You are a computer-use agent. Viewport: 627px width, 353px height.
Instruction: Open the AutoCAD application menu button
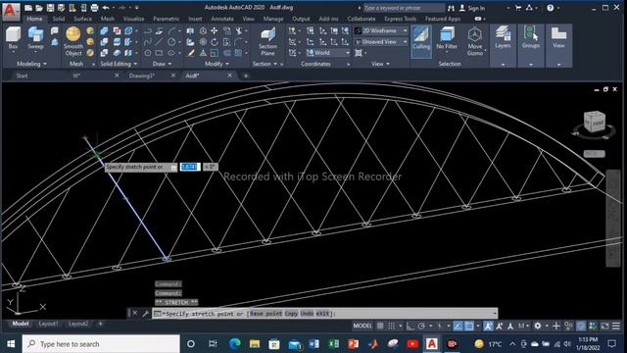11,11
